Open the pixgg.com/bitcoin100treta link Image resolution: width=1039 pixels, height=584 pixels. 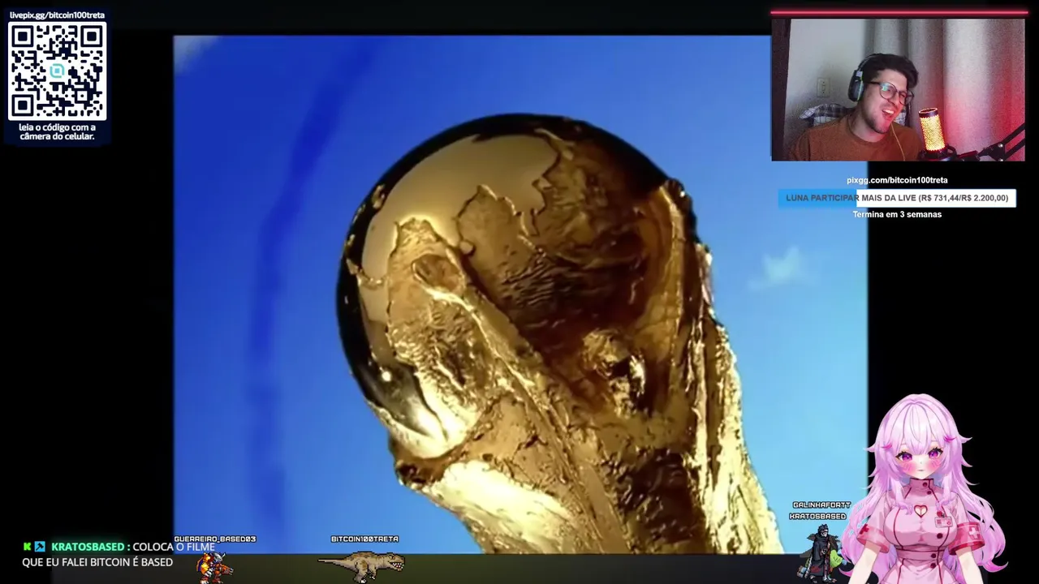pyautogui.click(x=897, y=180)
